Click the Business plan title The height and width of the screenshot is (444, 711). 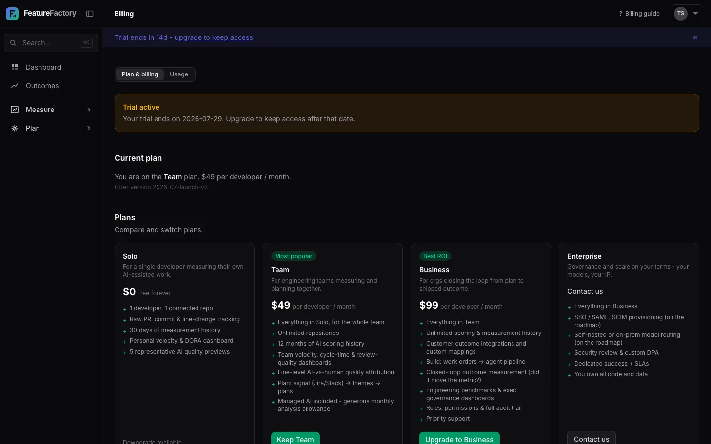[x=434, y=270]
